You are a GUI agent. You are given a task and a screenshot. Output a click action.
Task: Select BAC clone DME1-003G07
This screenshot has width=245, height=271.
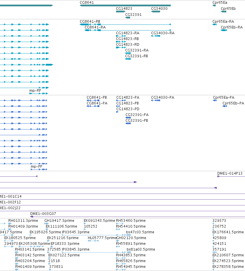[138, 217]
